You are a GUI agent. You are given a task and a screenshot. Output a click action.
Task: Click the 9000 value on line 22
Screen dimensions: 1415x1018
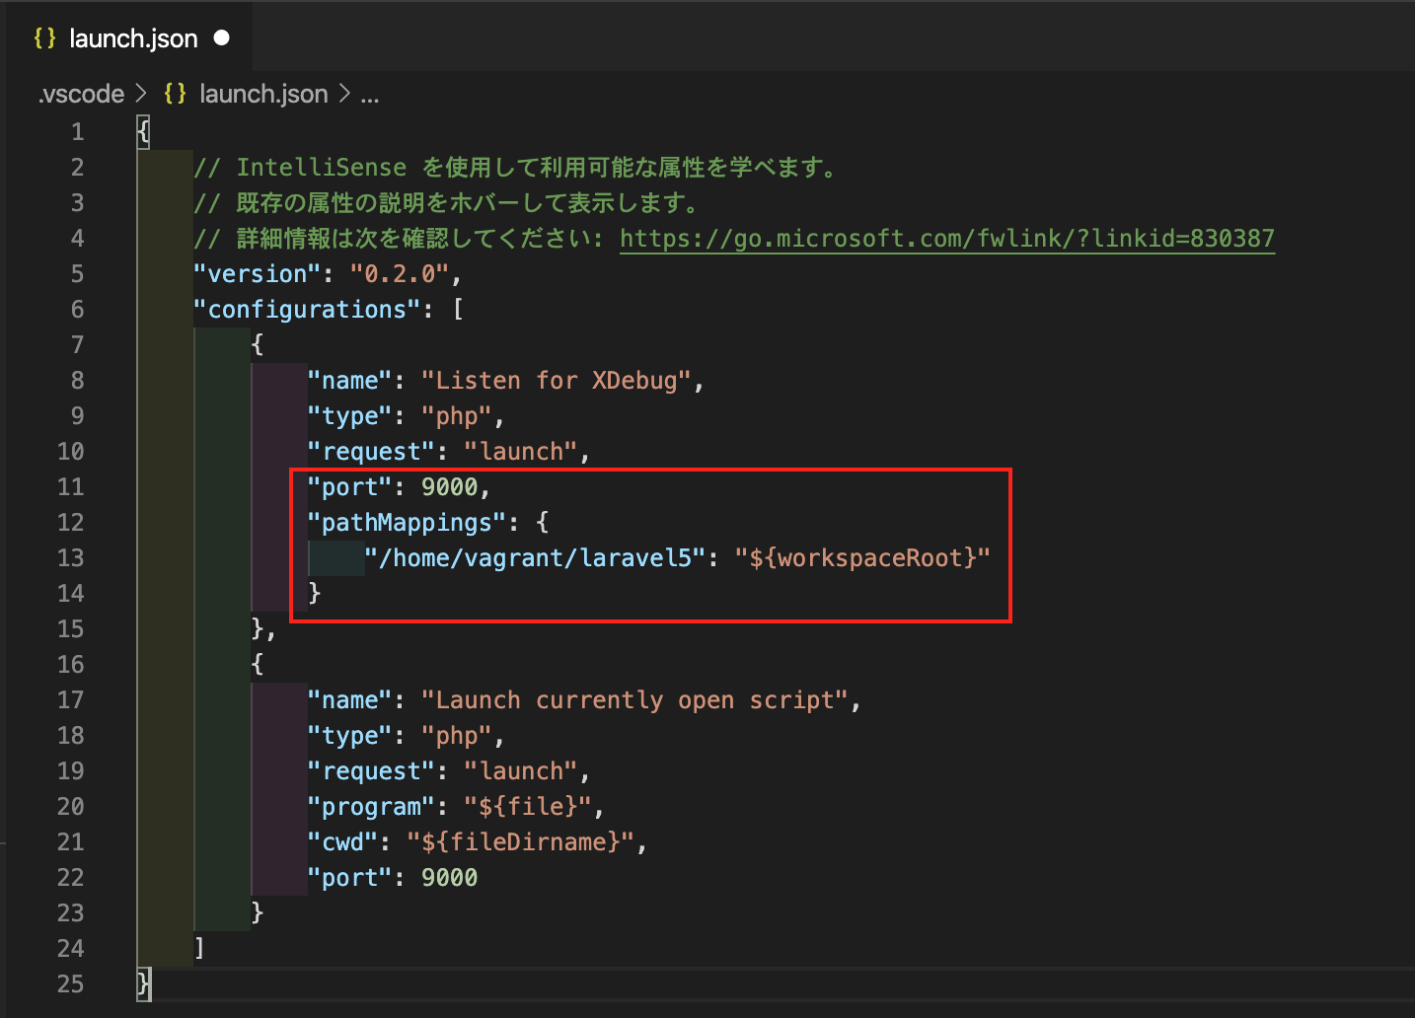coord(449,878)
